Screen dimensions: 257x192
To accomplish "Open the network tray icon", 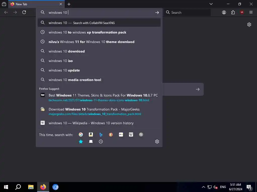I will 210,187.
